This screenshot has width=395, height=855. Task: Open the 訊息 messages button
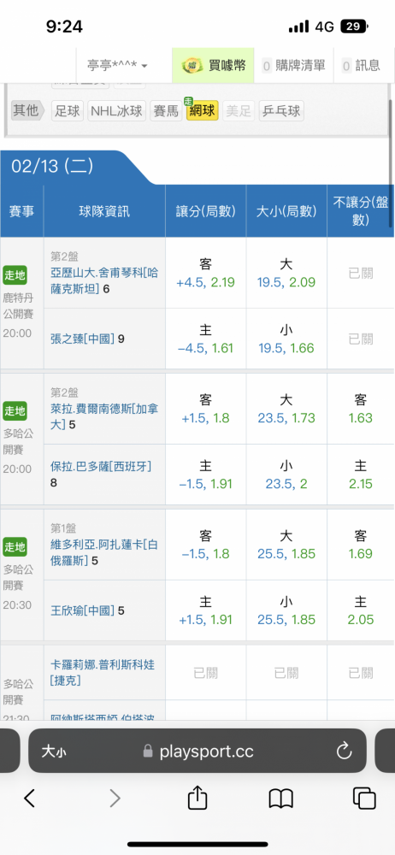[362, 66]
